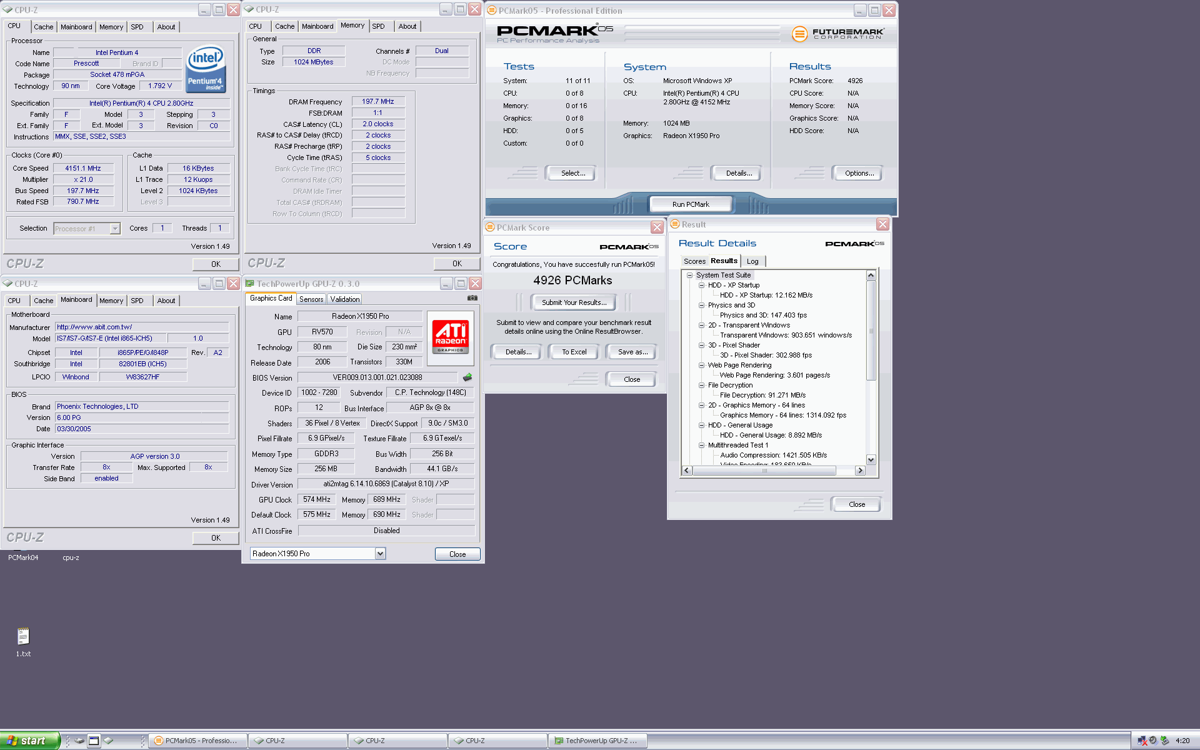Open the network connection tray icon

point(1142,741)
